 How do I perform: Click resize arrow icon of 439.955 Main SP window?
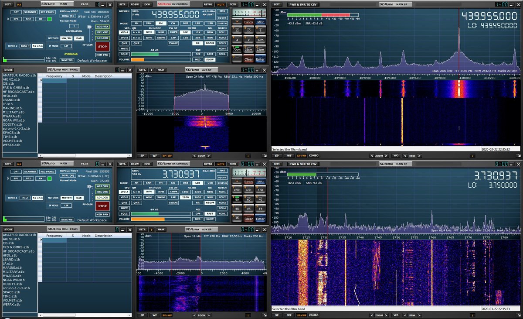point(519,155)
